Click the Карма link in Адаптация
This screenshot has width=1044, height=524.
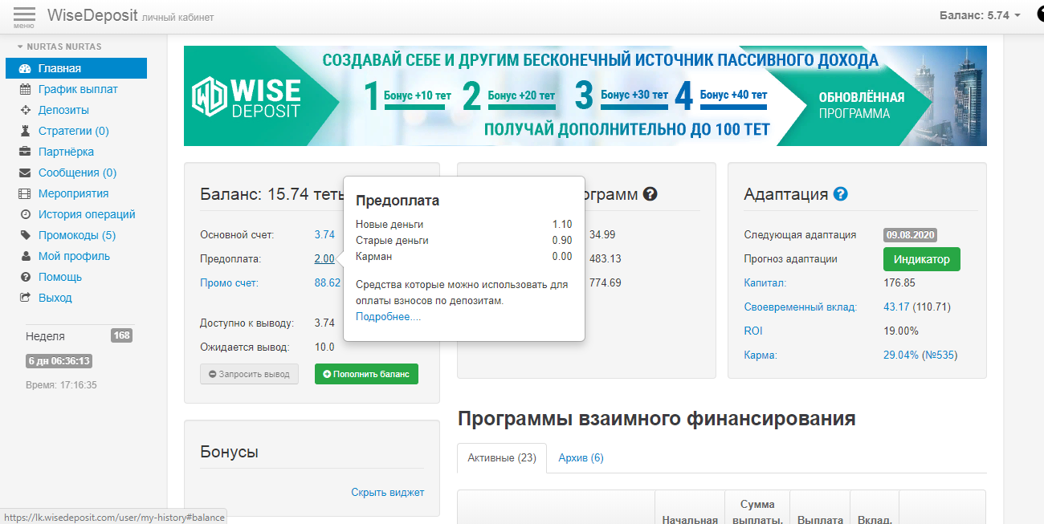tap(761, 355)
